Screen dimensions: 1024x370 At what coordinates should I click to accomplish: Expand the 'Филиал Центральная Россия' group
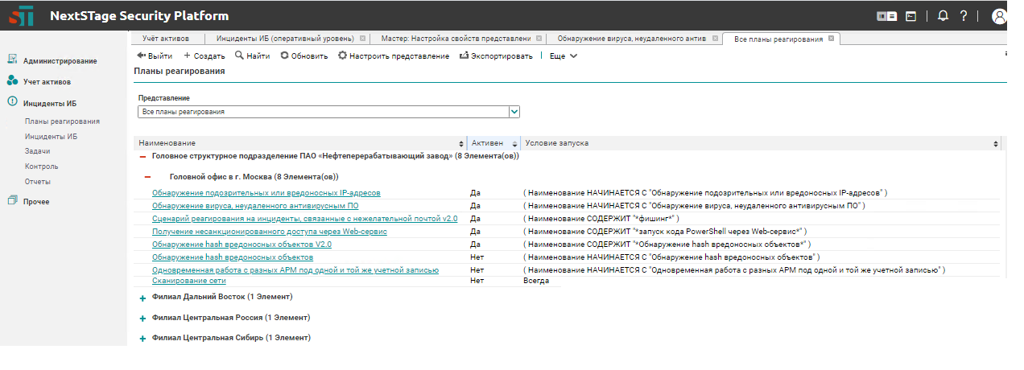pyautogui.click(x=143, y=319)
